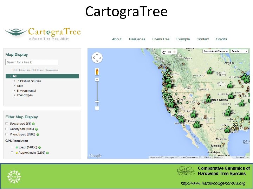The height and width of the screenshot is (189, 253).
Task: Click the CartograTree logo
Action: click(x=43, y=34)
